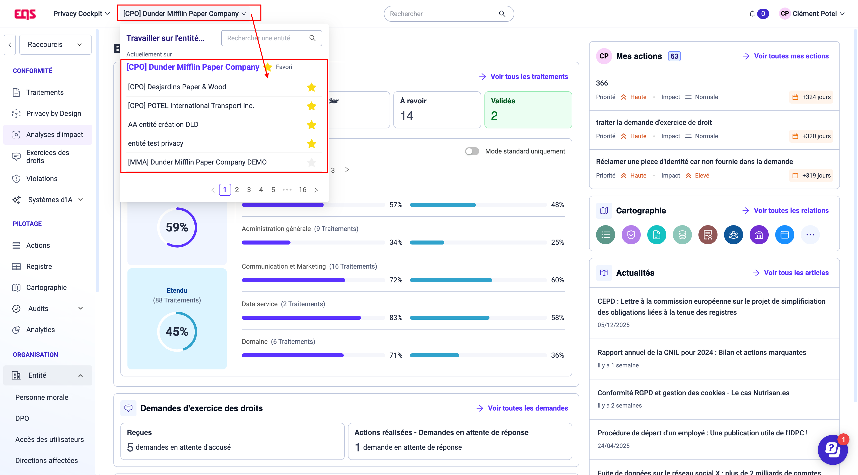
Task: Click Voir tous les traitements link
Action: pyautogui.click(x=523, y=77)
